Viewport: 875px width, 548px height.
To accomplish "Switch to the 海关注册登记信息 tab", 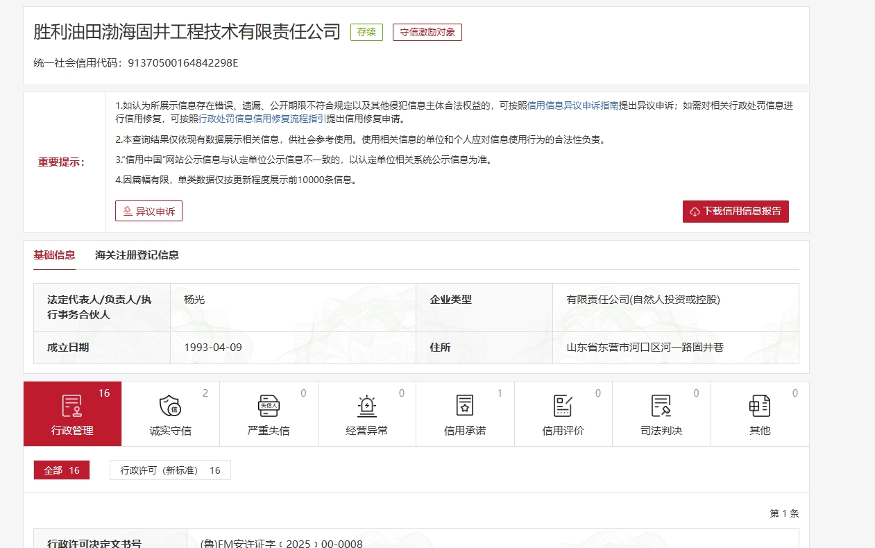I will tap(137, 255).
